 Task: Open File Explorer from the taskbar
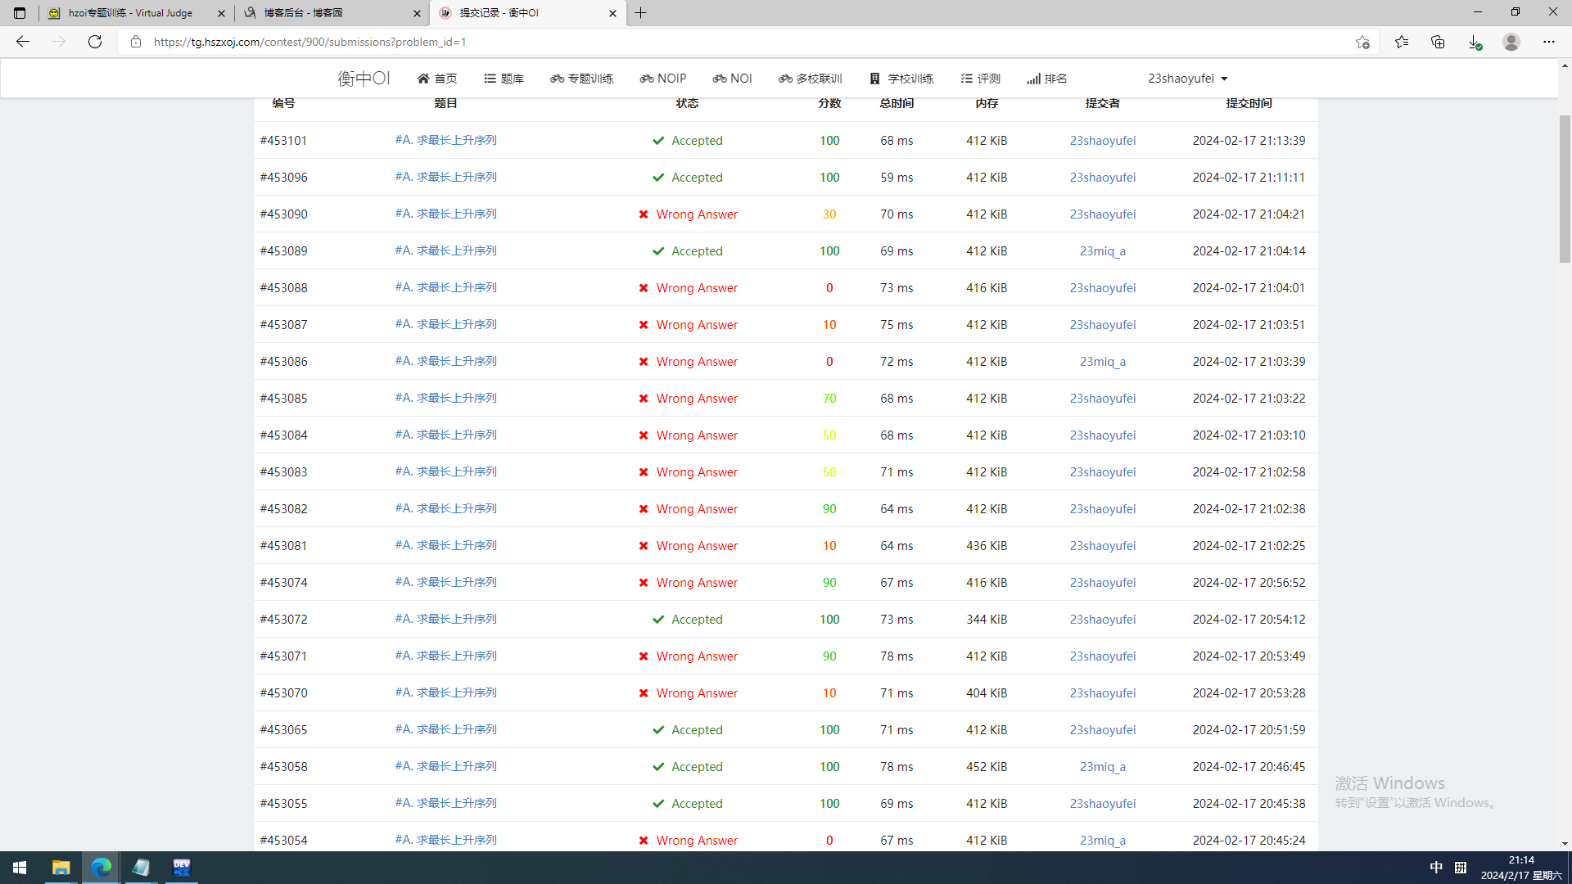(61, 868)
